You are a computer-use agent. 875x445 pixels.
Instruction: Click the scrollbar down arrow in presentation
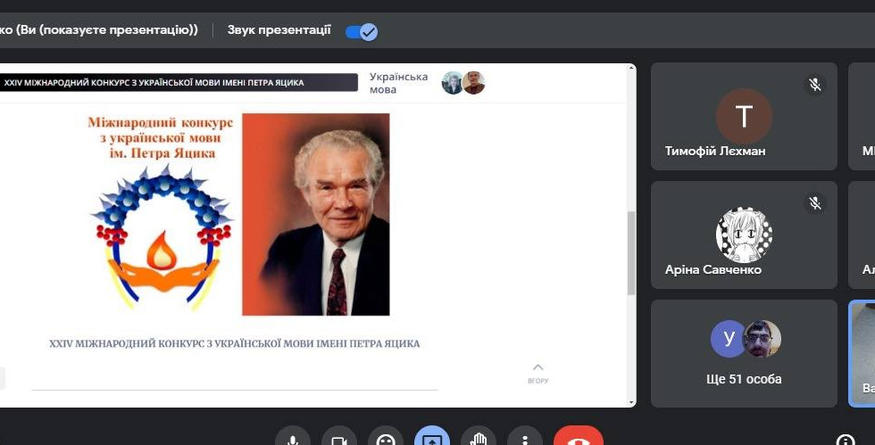pos(631,402)
